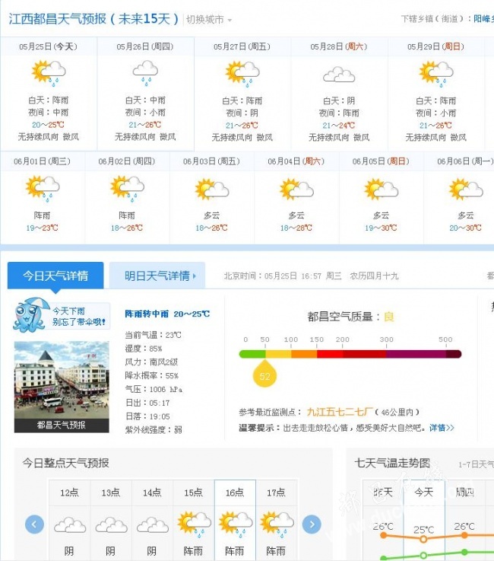Open the 九江五七二七厂 monitoring station link
The width and height of the screenshot is (494, 561).
click(x=340, y=412)
